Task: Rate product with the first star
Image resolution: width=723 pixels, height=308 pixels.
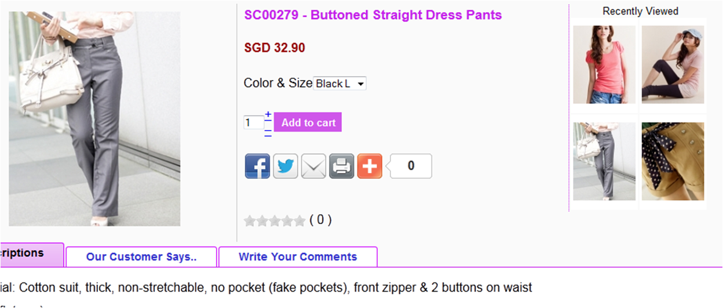Action: pos(250,220)
